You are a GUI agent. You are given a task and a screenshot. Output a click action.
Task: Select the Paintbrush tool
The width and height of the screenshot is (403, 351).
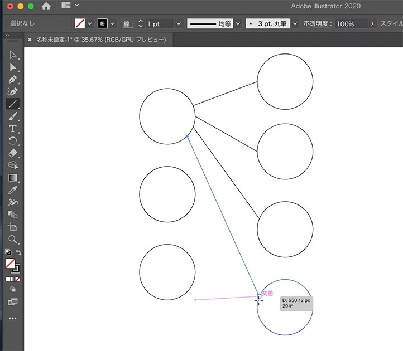tap(13, 116)
